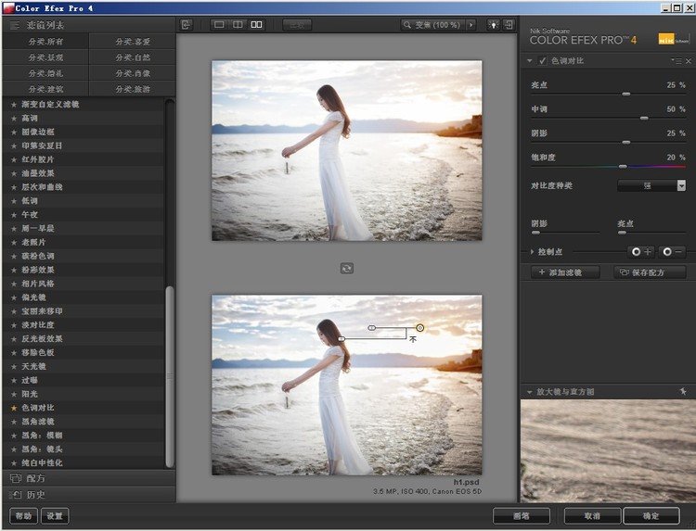Screen dimensions: 696x531
Task: Toggle the left panel visibility icon
Action: [x=187, y=25]
